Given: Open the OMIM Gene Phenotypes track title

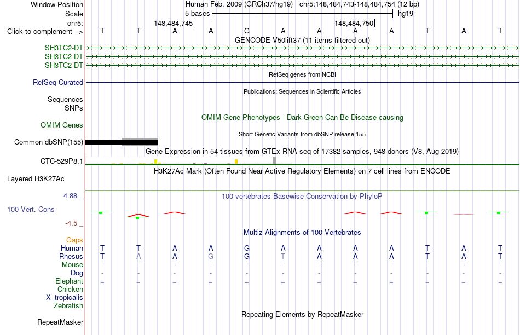Looking at the screenshot, I should tap(302, 118).
